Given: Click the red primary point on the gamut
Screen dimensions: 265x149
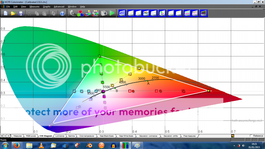Looking at the screenshot, I should pos(209,91).
